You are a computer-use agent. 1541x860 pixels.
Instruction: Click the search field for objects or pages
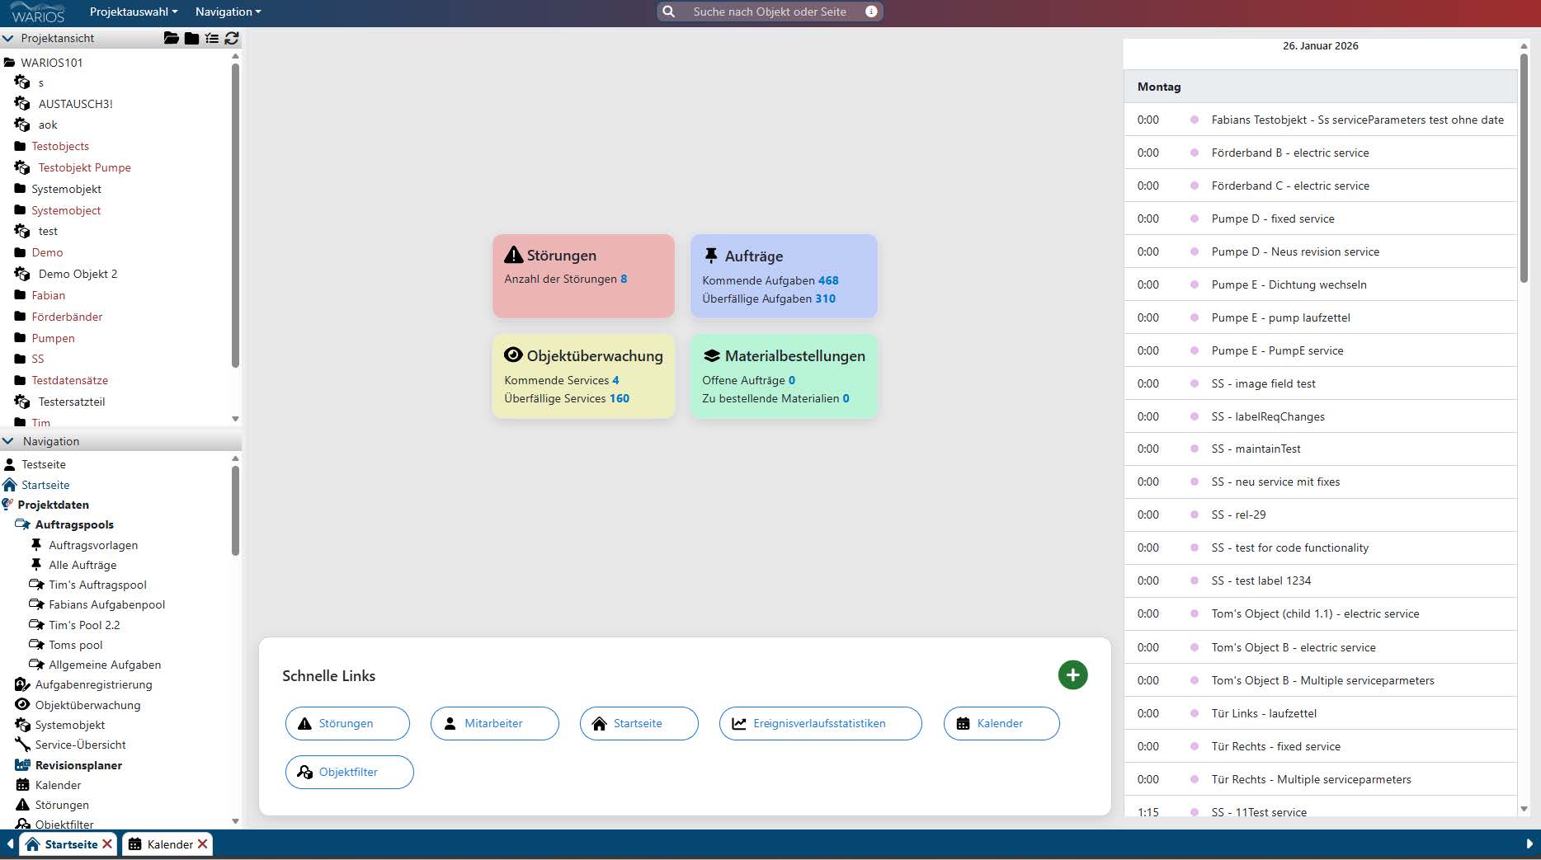click(769, 12)
